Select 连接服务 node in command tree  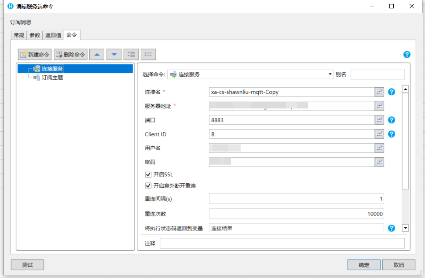(x=52, y=69)
